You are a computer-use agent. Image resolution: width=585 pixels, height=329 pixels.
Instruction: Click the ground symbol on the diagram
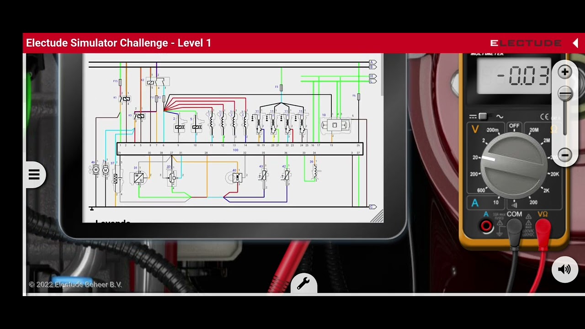92,208
